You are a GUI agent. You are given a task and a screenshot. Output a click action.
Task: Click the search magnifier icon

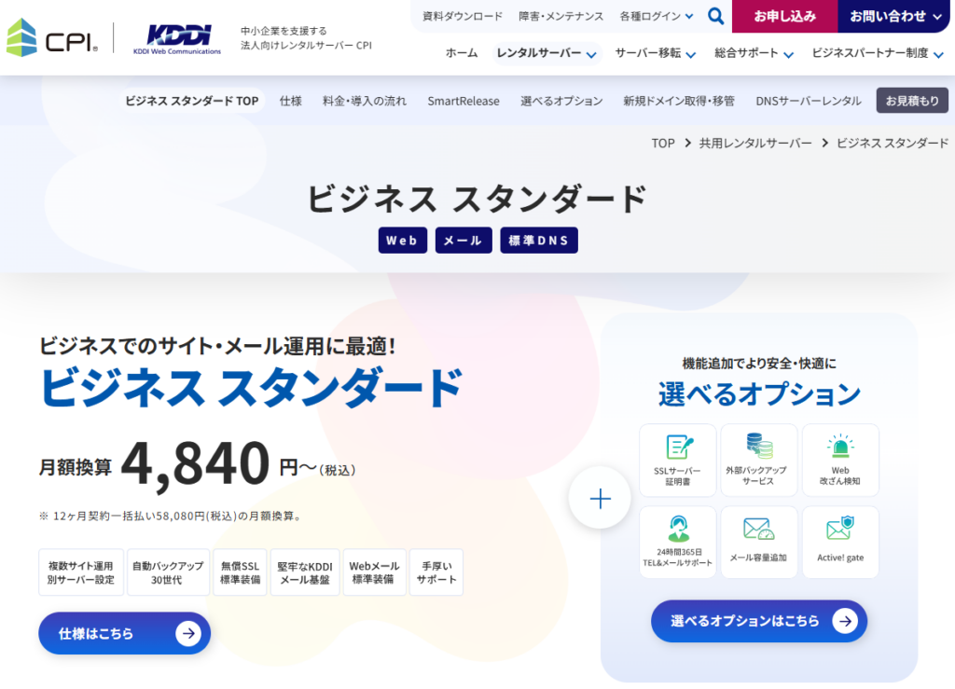point(715,16)
